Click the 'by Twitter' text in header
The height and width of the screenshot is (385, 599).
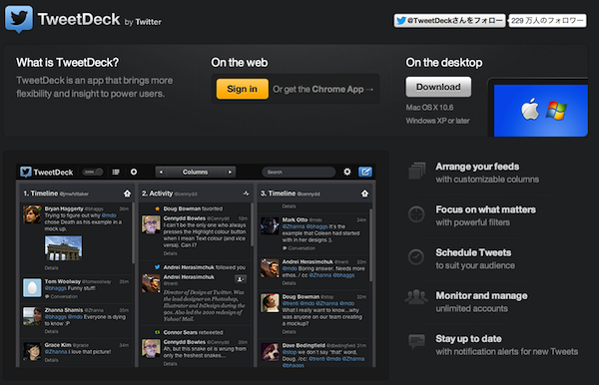coord(143,22)
